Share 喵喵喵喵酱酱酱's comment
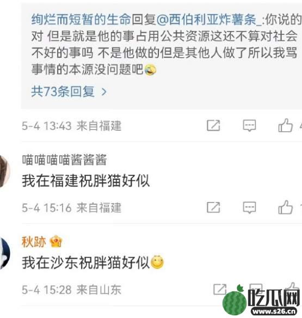The width and height of the screenshot is (302, 318). (213, 207)
